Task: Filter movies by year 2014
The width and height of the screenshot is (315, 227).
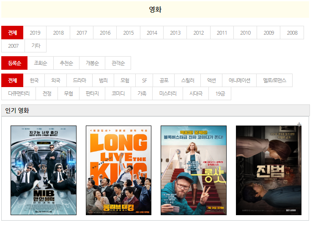Action: (x=152, y=33)
